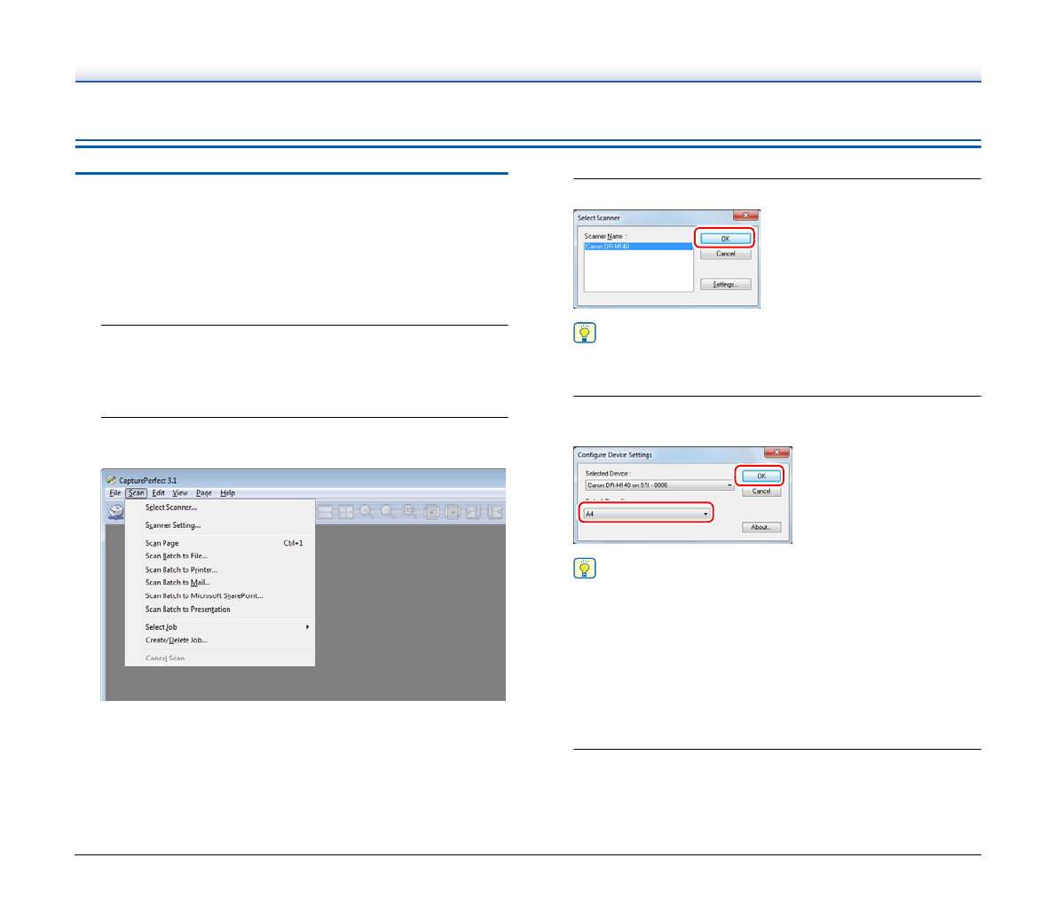Click the zoom out magnifier toolbar icon
Image resolution: width=1056 pixels, height=905 pixels.
click(x=388, y=512)
